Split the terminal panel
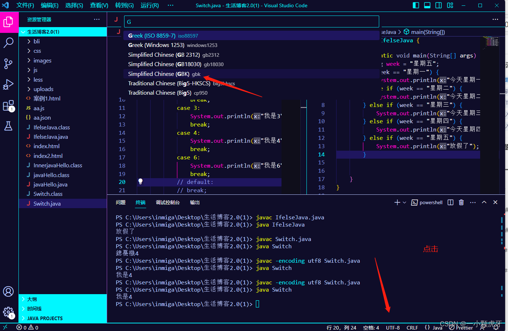 (450, 202)
